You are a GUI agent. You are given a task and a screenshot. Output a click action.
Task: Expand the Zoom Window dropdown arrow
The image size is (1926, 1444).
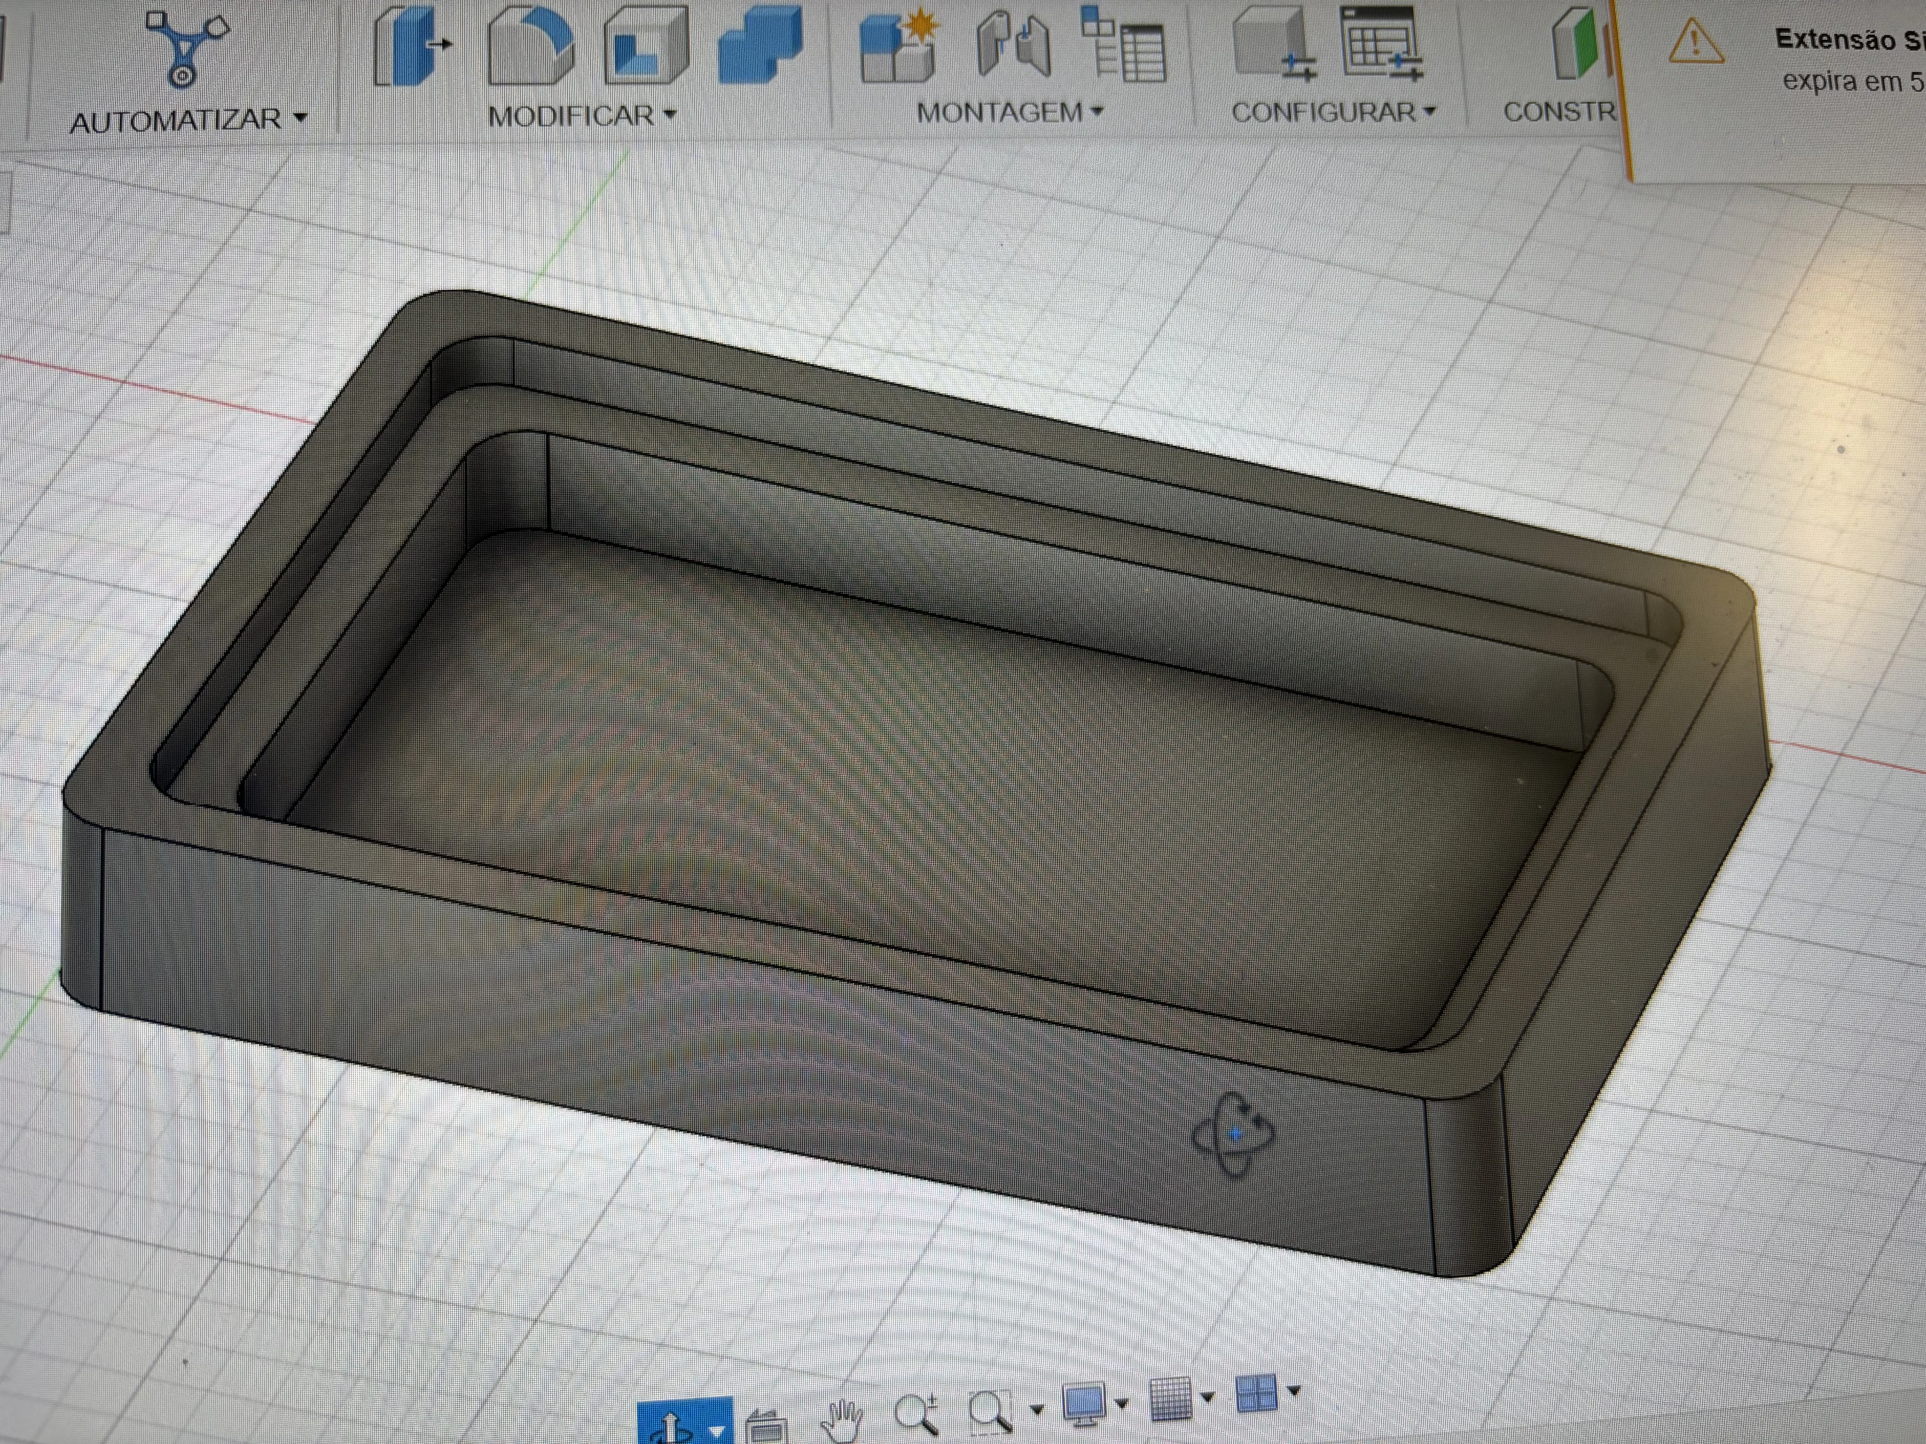(1036, 1409)
